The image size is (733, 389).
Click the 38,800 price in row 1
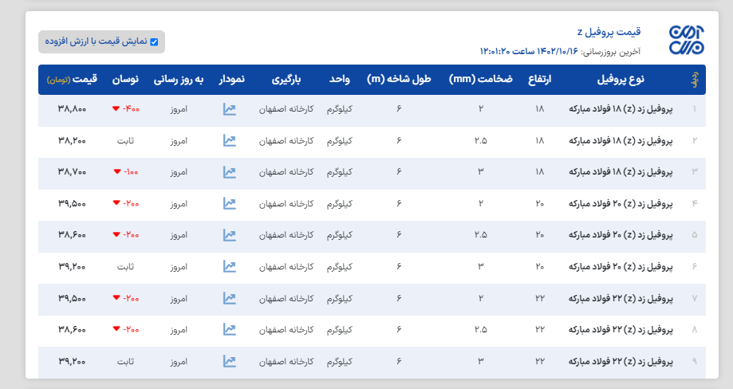tap(73, 108)
